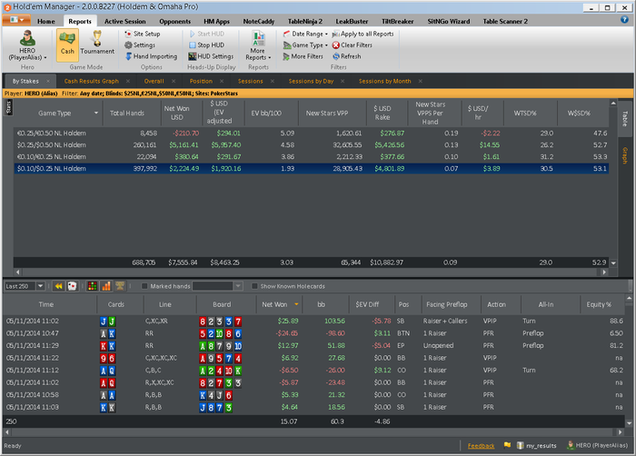
Task: Select the HERO player alias icon
Action: [27, 38]
